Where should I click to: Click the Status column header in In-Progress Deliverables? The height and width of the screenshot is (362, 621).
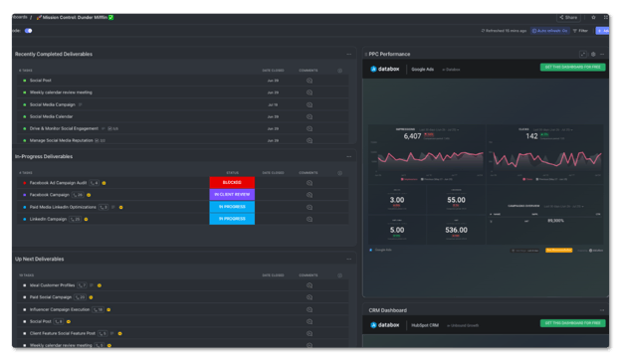pyautogui.click(x=232, y=173)
